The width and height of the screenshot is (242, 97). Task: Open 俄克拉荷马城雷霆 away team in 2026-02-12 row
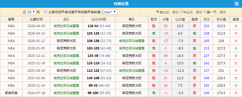click(132, 41)
